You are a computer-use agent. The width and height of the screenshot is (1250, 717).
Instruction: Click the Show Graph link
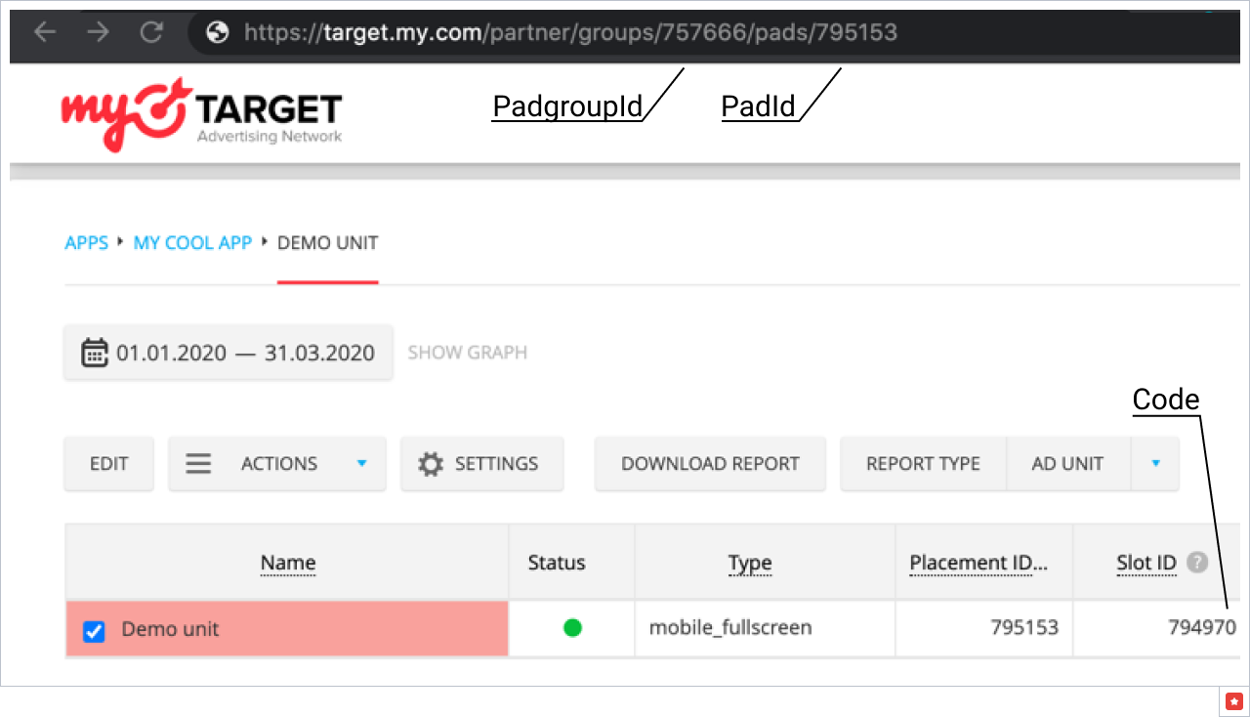click(467, 353)
